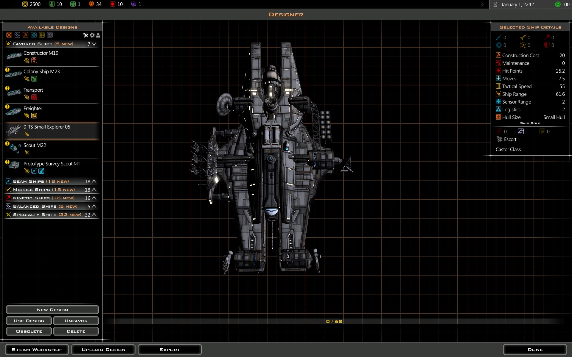
Task: Toggle the gear core-designs filter icon
Action: pos(92,35)
